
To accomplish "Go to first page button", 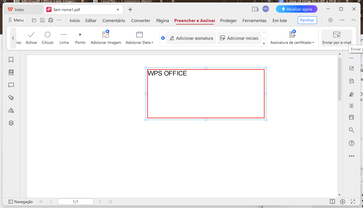I will pyautogui.click(x=41, y=202).
